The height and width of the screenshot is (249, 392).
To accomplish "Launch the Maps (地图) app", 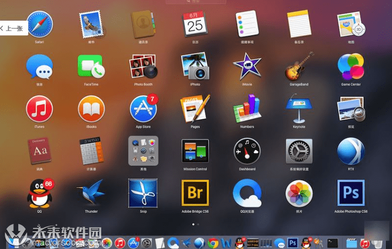I will 351,24.
